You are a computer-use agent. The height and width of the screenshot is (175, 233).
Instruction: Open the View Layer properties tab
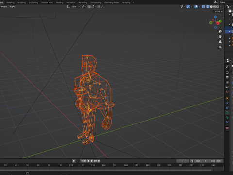coord(227,82)
